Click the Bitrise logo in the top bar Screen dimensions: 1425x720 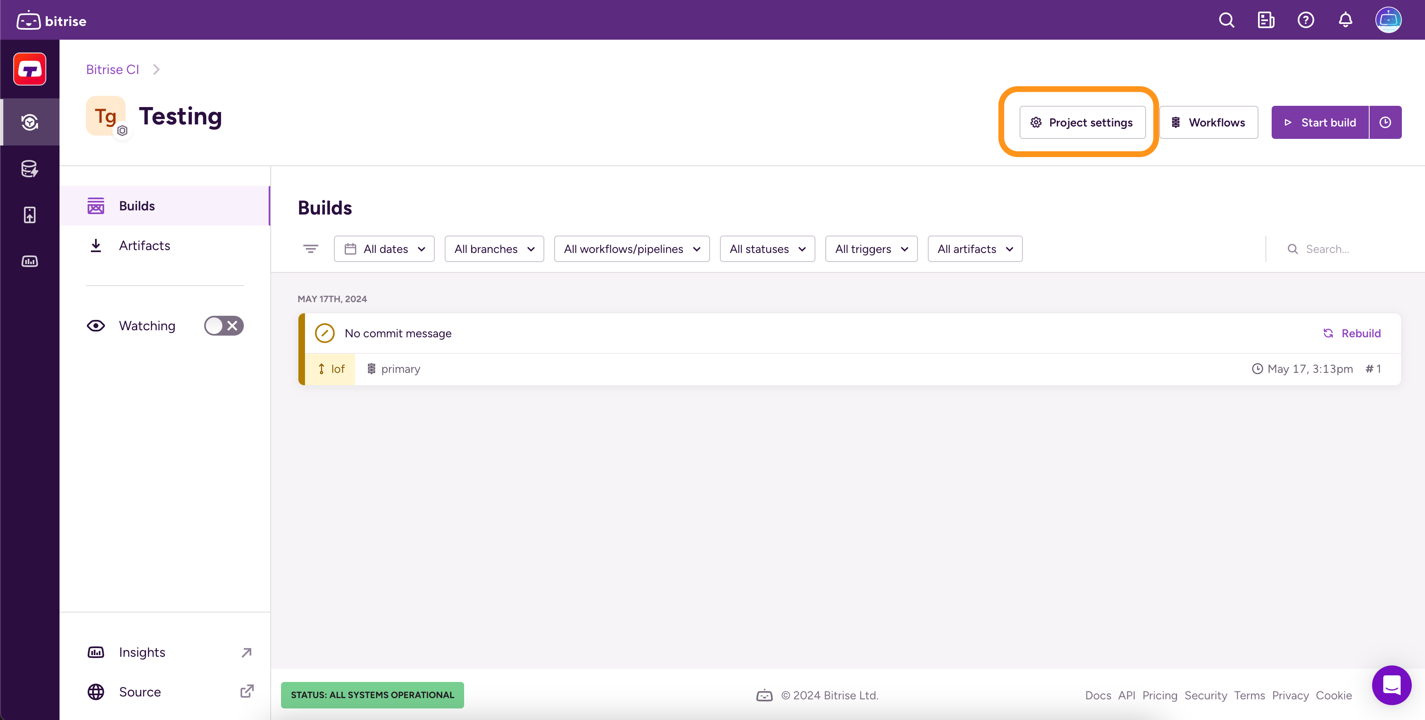click(x=51, y=21)
